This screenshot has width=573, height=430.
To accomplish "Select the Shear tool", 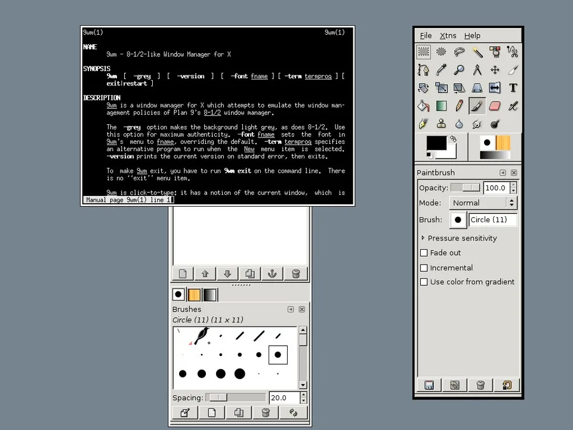I will click(x=460, y=88).
